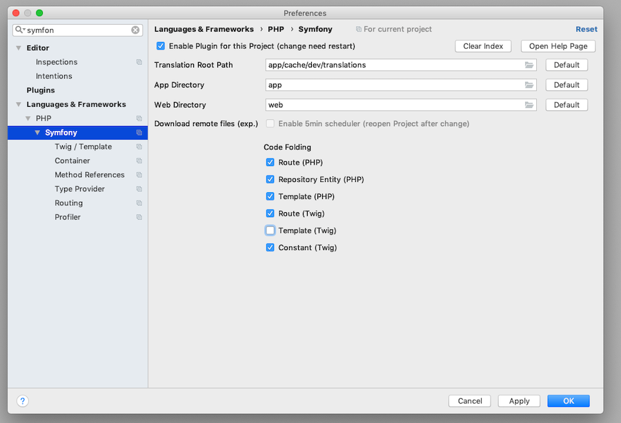Screen dimensions: 621x423
Task: Enable the Template (Twig) folding checkbox
Action: [270, 231]
